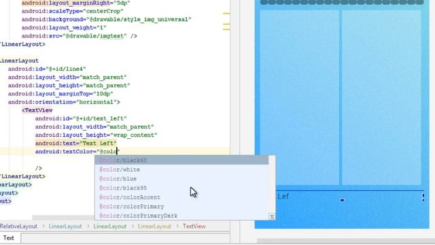The height and width of the screenshot is (245, 435).
Task: Click android:background style_img_universal line
Action: (106, 20)
